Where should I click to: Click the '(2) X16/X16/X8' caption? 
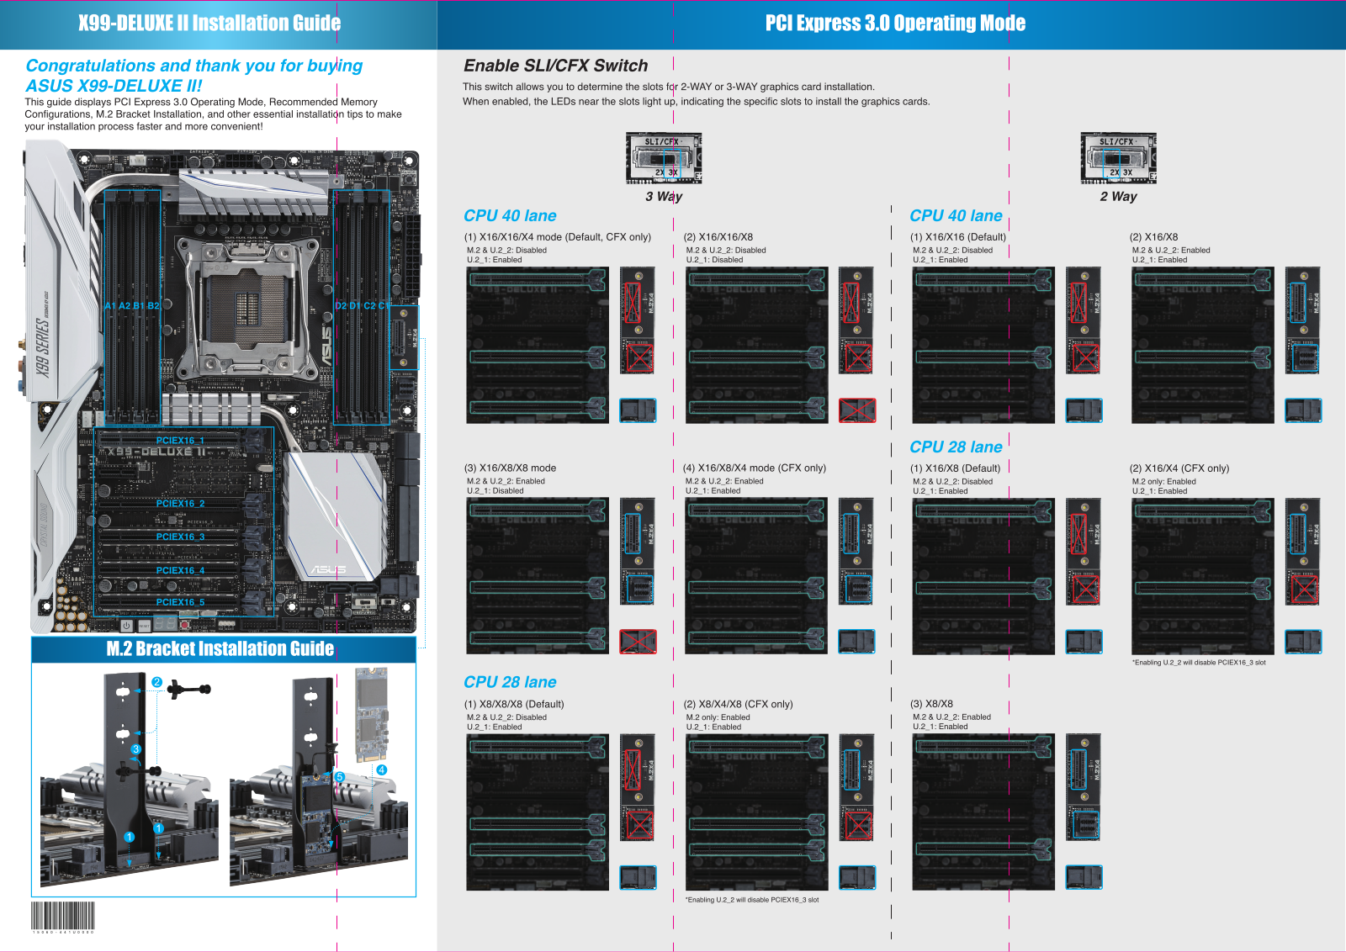click(718, 237)
